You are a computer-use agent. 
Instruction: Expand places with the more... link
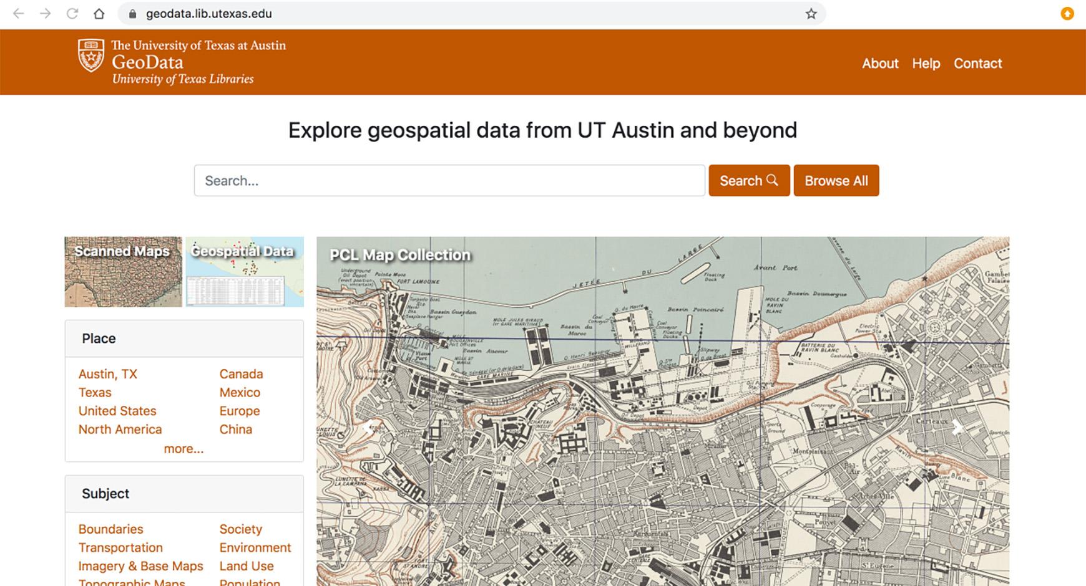tap(183, 449)
